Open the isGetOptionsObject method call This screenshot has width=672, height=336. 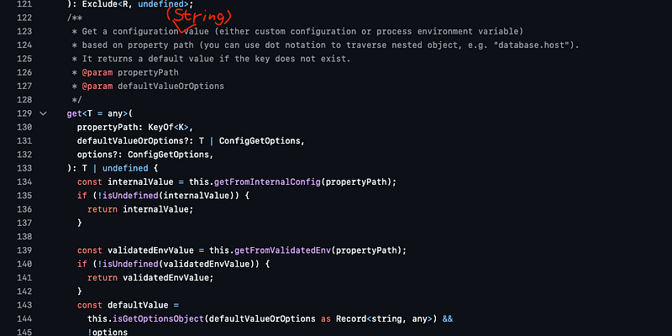[x=159, y=319]
